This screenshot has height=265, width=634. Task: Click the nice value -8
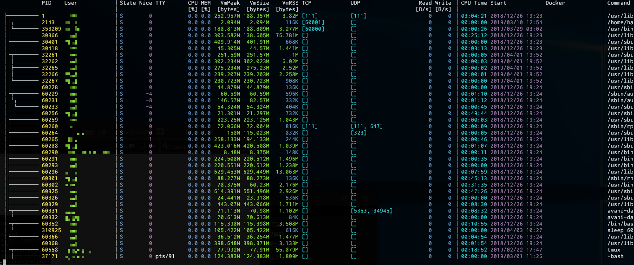[149, 100]
